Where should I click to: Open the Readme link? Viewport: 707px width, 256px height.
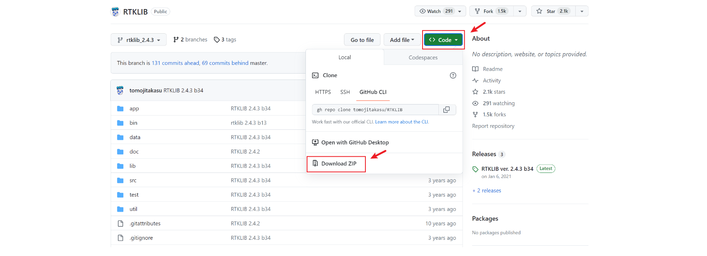point(493,69)
